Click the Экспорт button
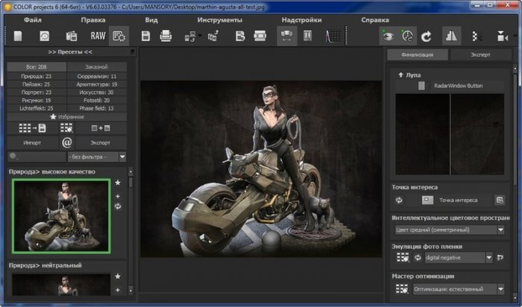 [101, 142]
